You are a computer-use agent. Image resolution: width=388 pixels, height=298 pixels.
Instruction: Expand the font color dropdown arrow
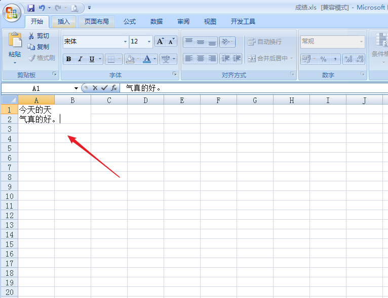coord(155,59)
